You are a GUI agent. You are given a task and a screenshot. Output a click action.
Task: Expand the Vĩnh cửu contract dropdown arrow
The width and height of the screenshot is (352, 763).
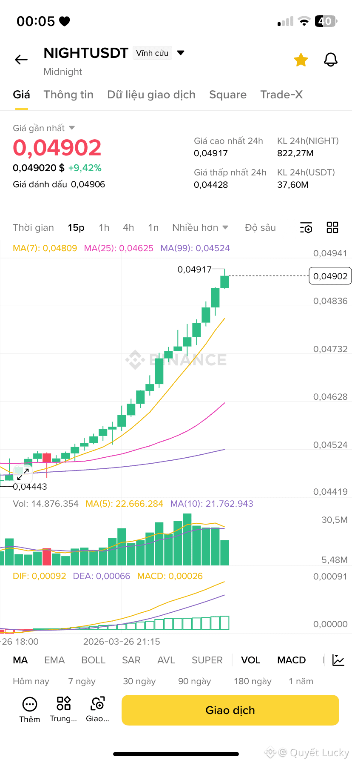coord(181,53)
